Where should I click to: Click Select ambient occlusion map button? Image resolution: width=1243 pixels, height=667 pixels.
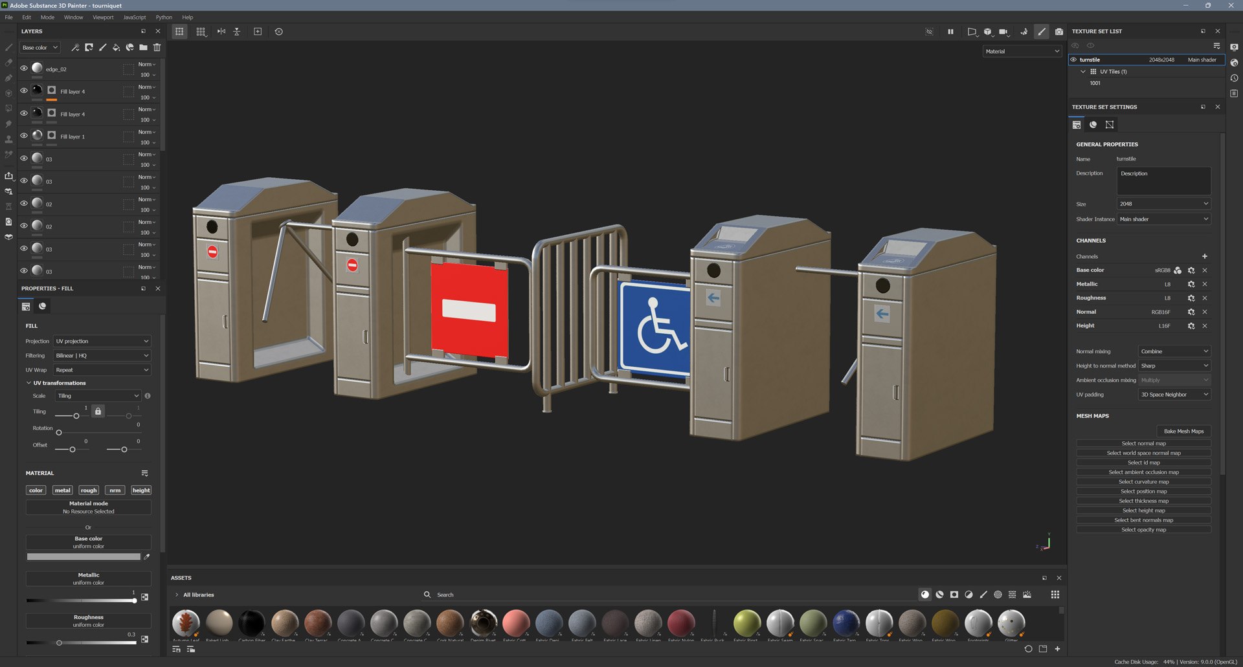coord(1143,472)
